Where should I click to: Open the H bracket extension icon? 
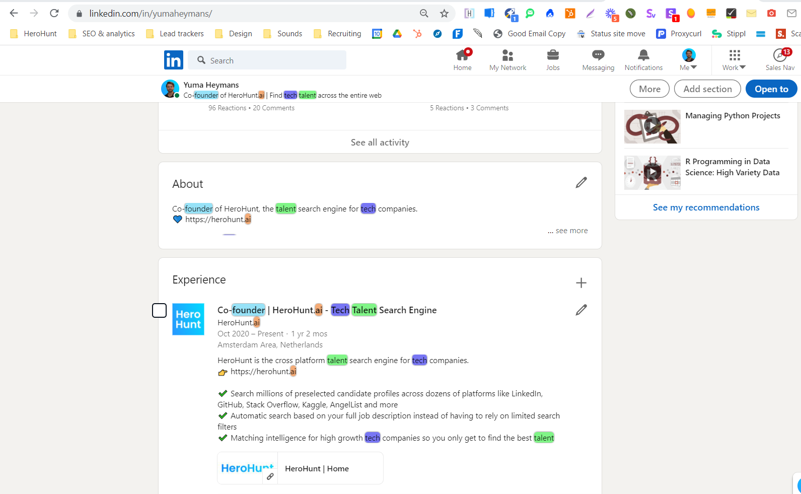click(x=469, y=14)
